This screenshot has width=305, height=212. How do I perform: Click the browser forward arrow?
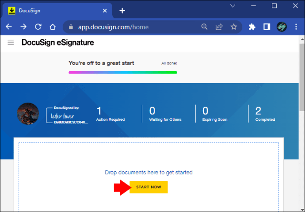[x=23, y=27]
